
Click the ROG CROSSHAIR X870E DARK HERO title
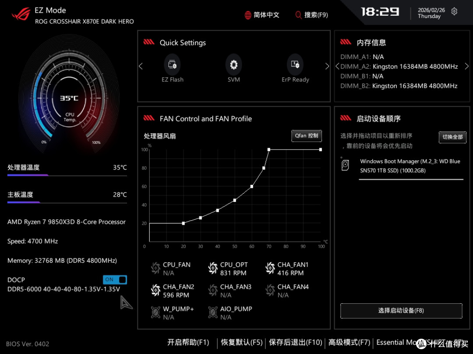pos(85,21)
